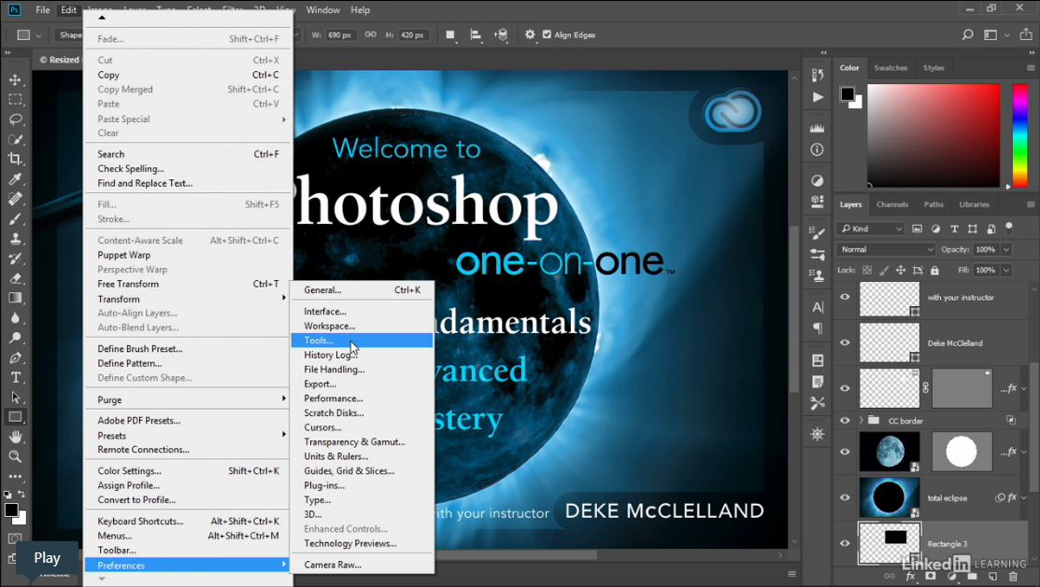Choose Tools... in Preferences submenu
1040x587 pixels.
point(362,341)
